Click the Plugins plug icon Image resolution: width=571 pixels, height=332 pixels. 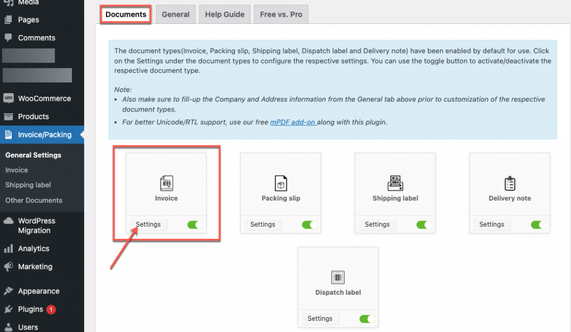(x=8, y=309)
